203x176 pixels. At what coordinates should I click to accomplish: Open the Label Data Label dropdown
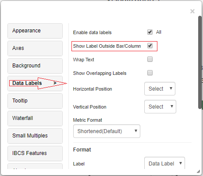(164, 163)
